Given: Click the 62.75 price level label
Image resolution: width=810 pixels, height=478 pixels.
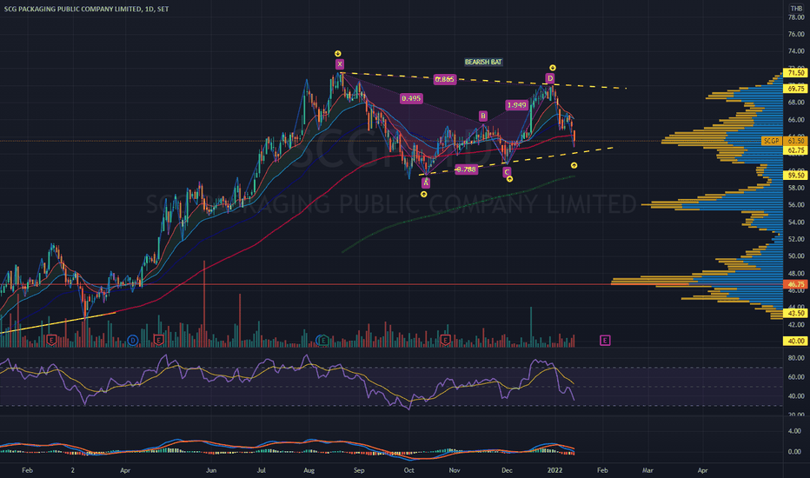Looking at the screenshot, I should pyautogui.click(x=795, y=149).
